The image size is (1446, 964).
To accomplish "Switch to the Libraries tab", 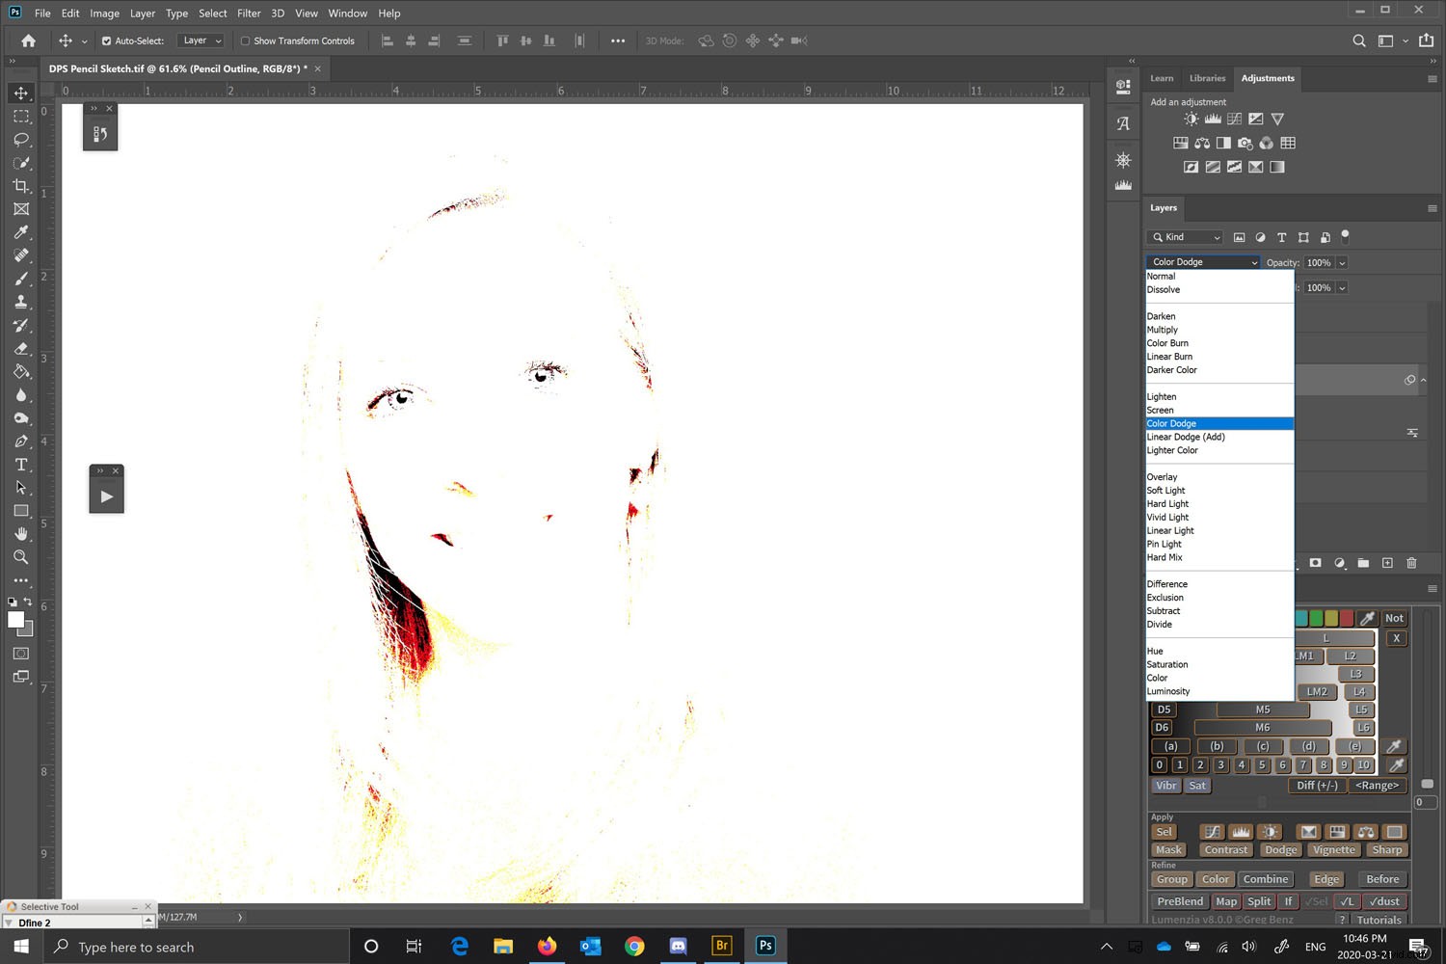I will point(1207,78).
